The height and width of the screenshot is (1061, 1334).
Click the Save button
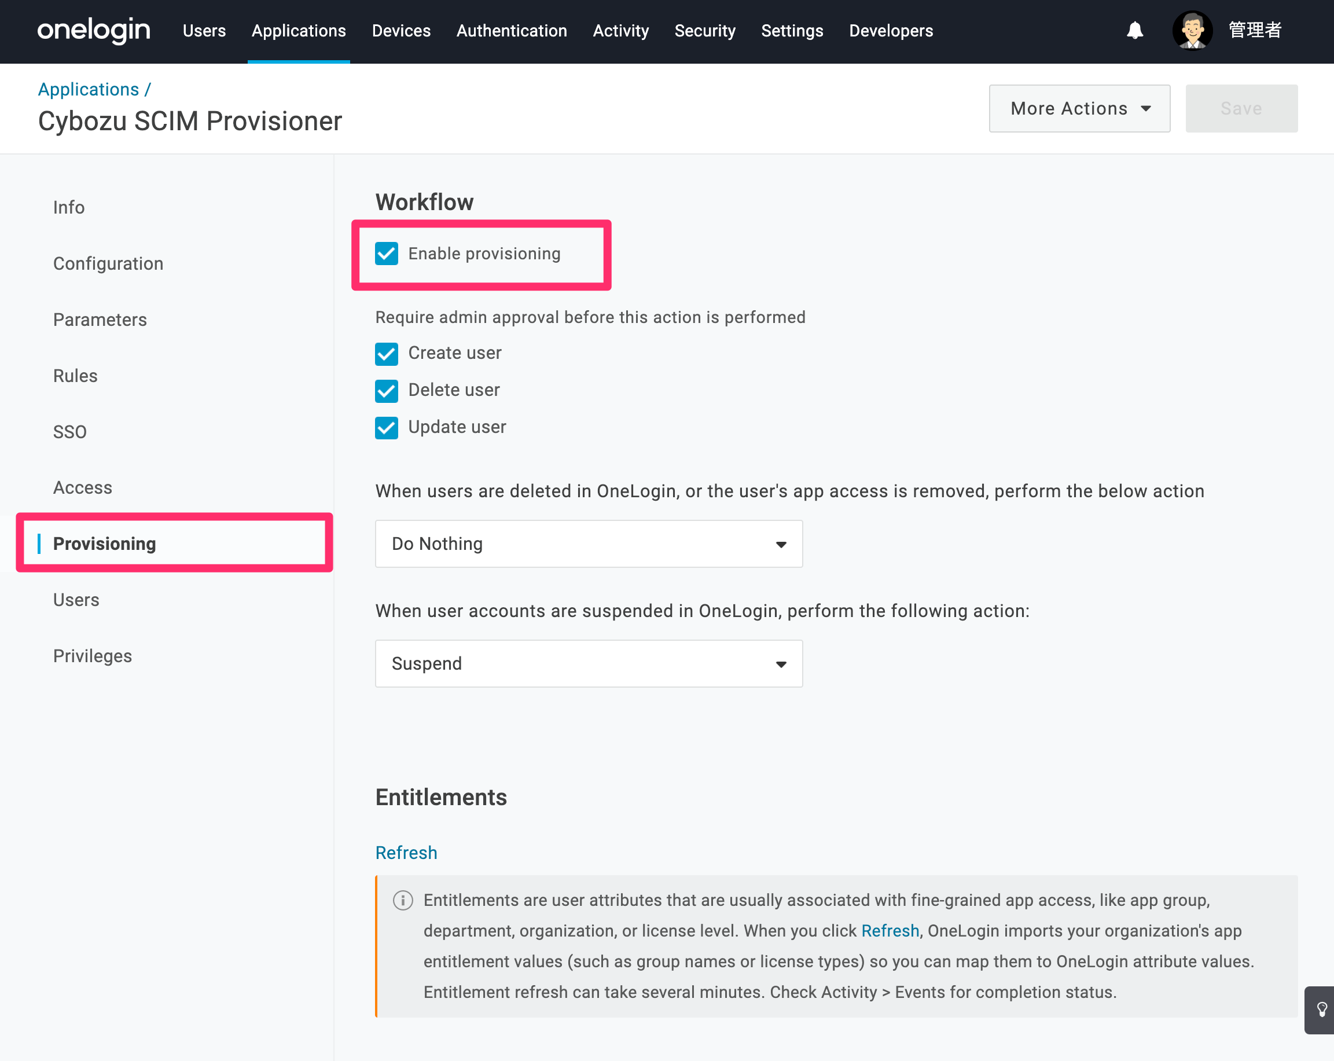click(1242, 108)
